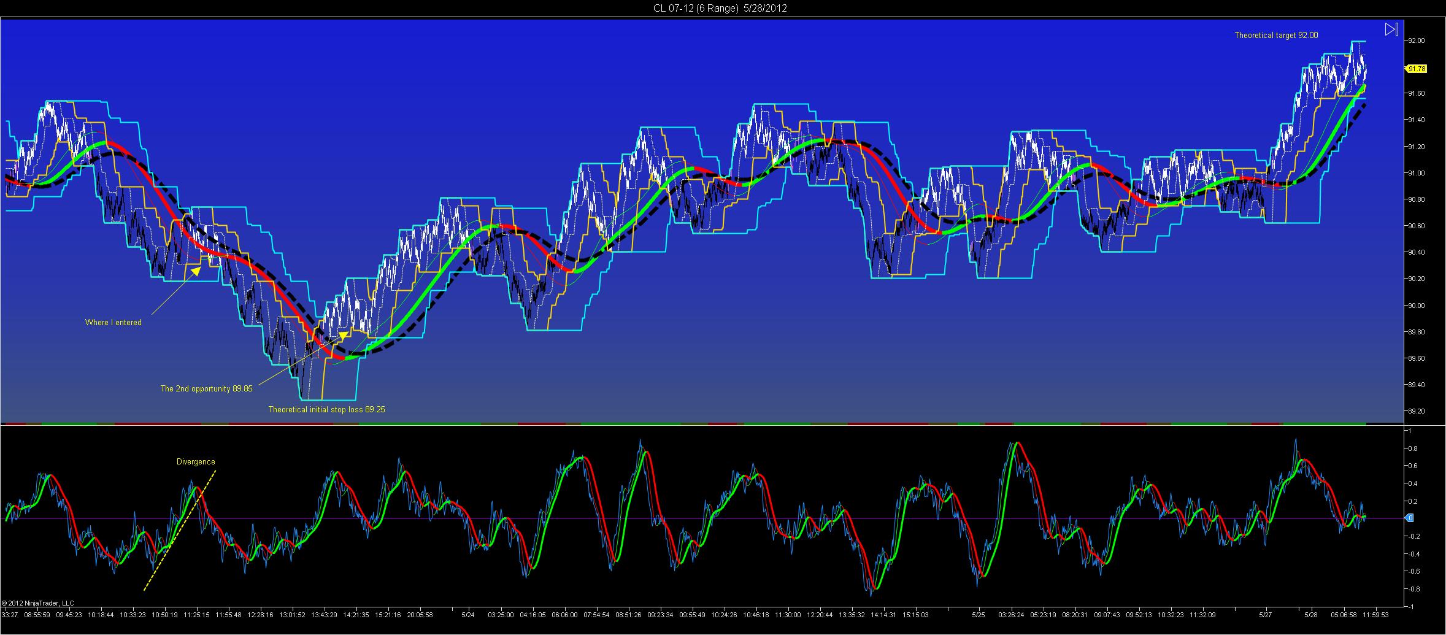Click the 91.40 price axis label
Viewport: 1446px width, 635px height.
point(1417,120)
